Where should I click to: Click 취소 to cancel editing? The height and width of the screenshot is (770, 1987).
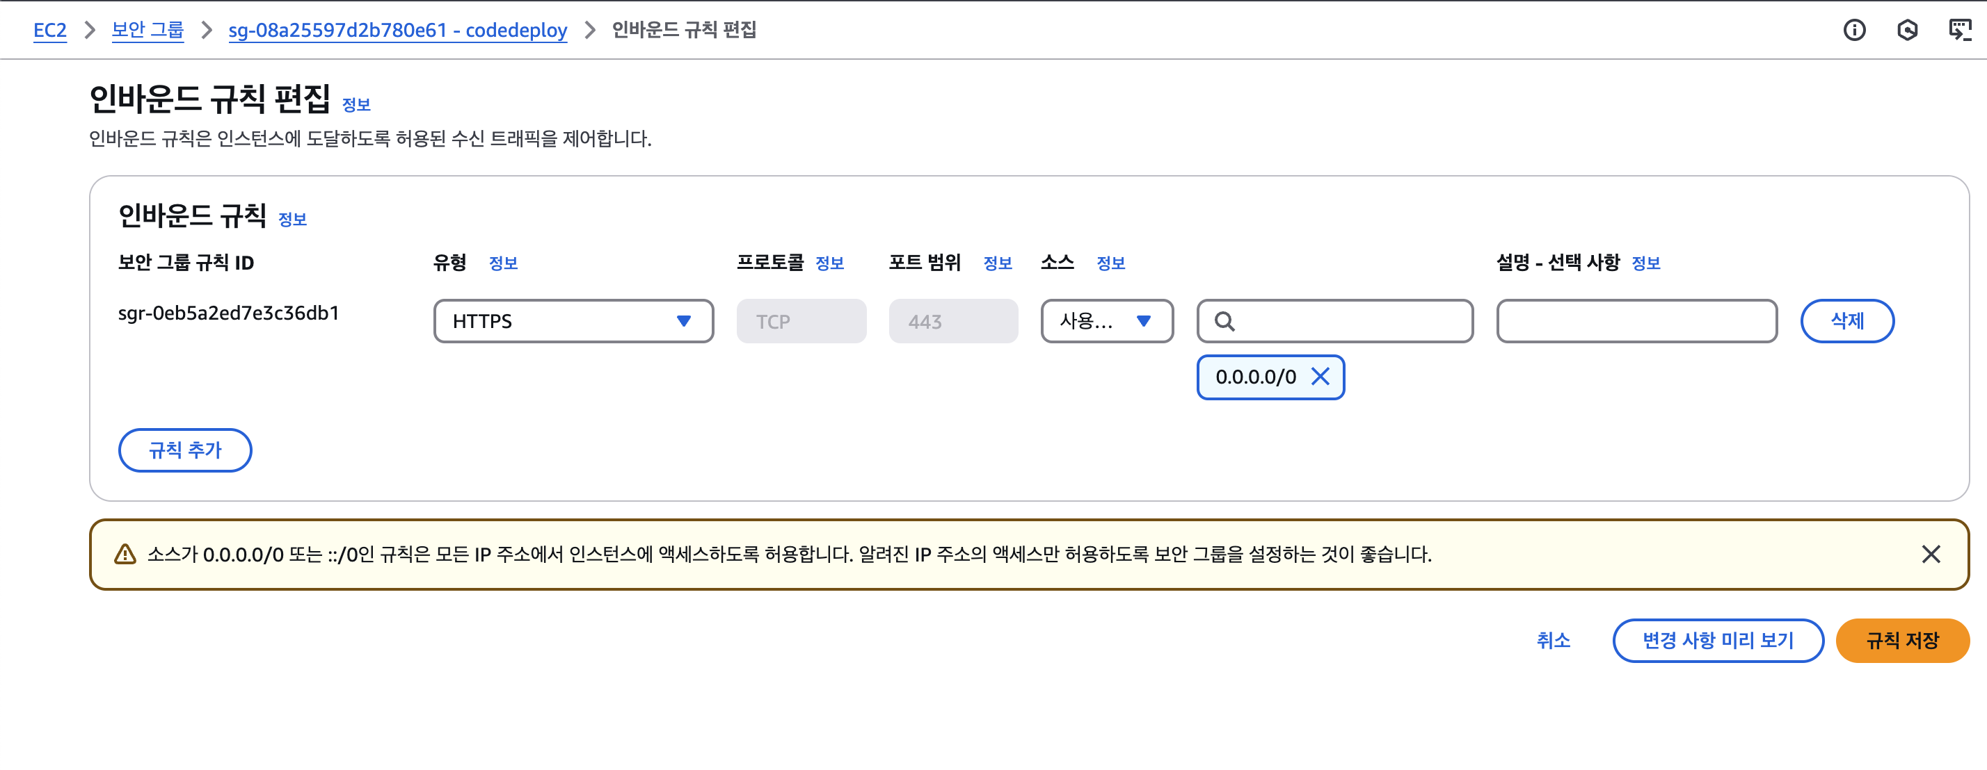[x=1553, y=641]
